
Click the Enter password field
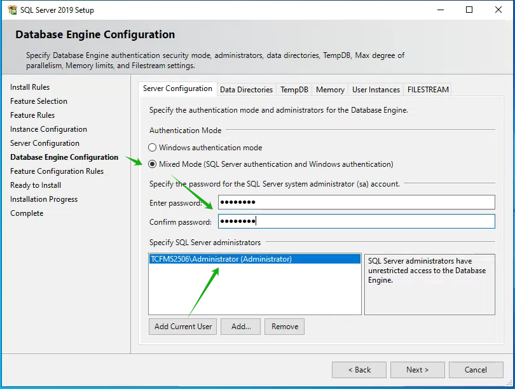click(356, 202)
